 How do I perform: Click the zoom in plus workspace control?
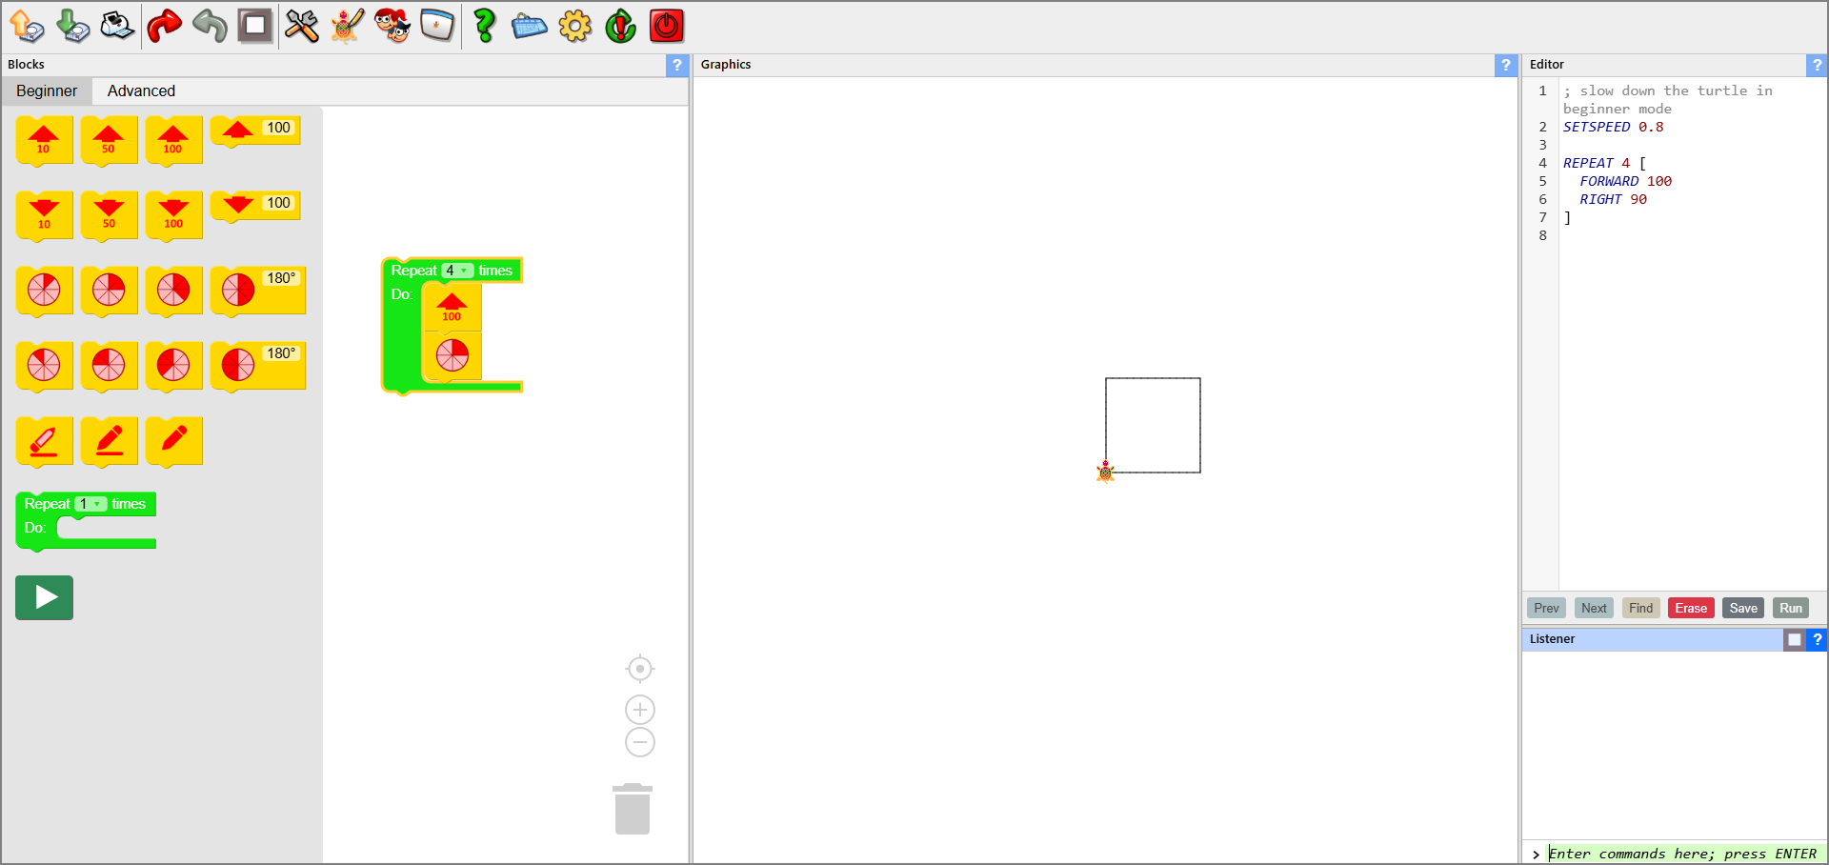tap(640, 710)
